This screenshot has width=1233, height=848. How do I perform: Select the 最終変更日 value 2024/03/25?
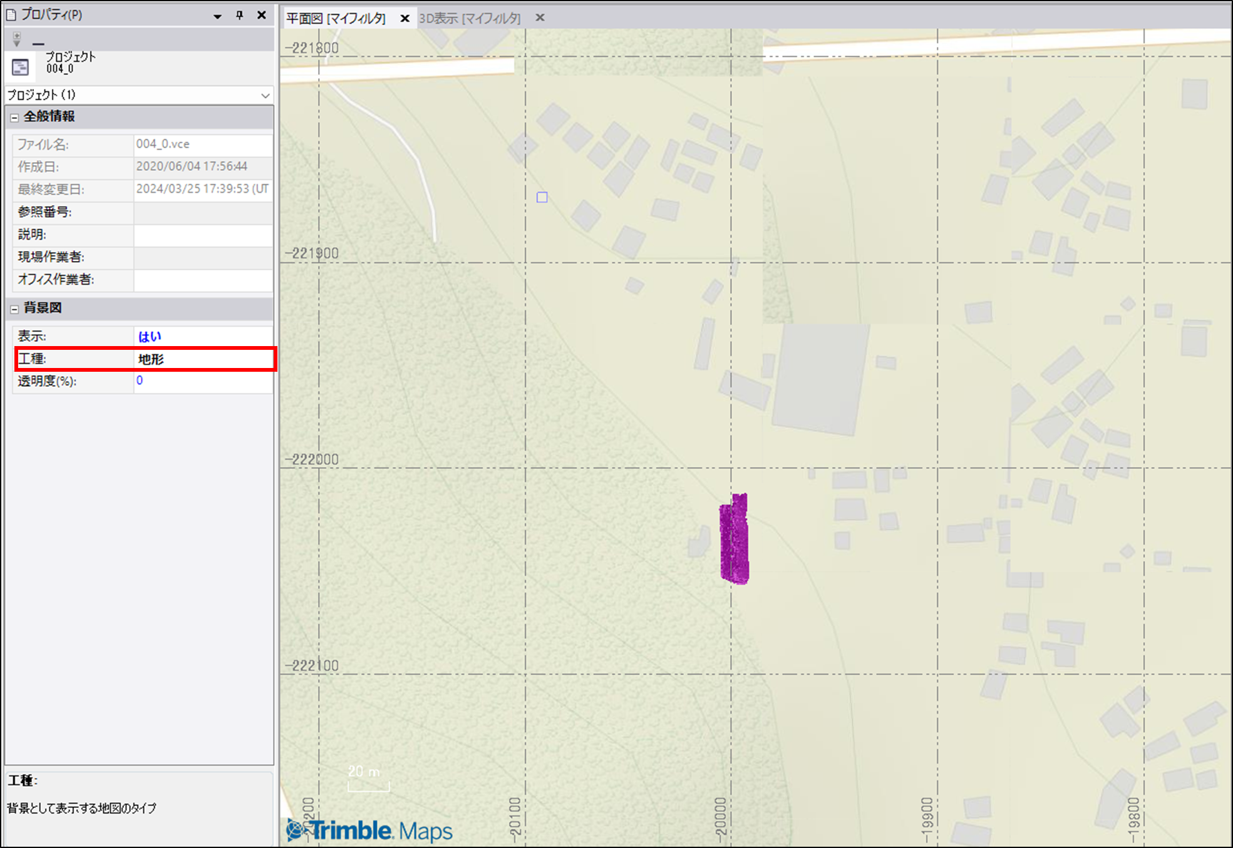point(202,189)
